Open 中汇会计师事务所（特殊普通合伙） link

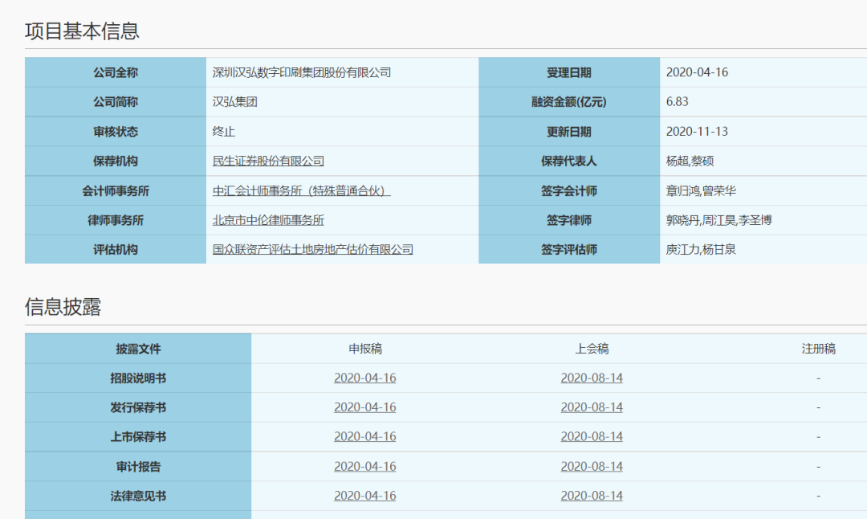pos(301,191)
